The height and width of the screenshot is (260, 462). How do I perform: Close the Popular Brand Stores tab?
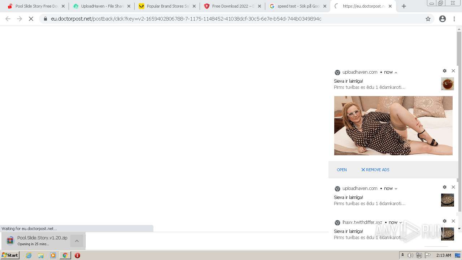(194, 6)
